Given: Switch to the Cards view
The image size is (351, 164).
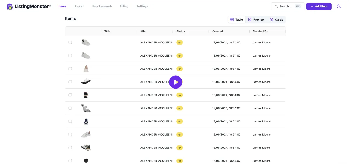Looking at the screenshot, I should pyautogui.click(x=276, y=19).
